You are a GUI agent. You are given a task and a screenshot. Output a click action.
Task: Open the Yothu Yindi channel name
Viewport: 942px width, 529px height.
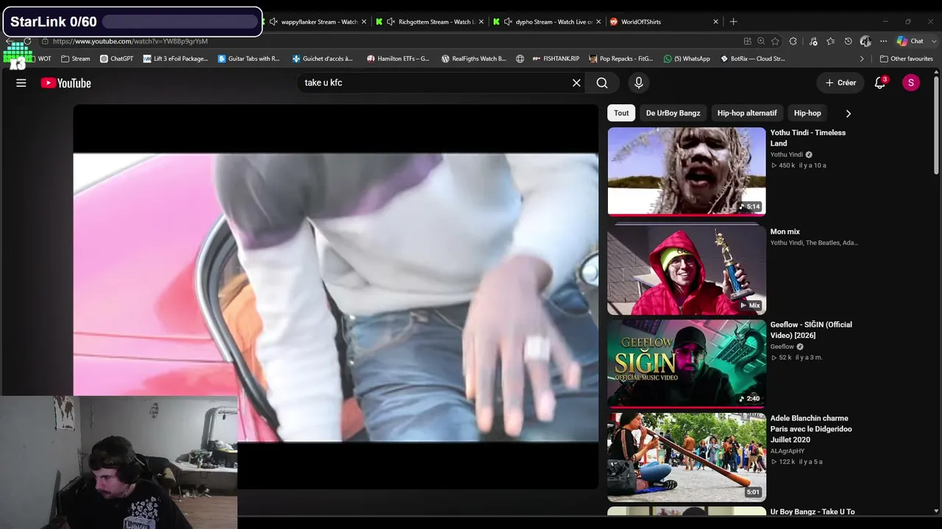click(787, 155)
